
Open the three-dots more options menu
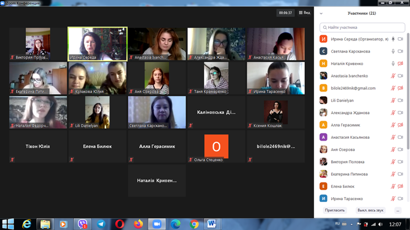(x=398, y=210)
